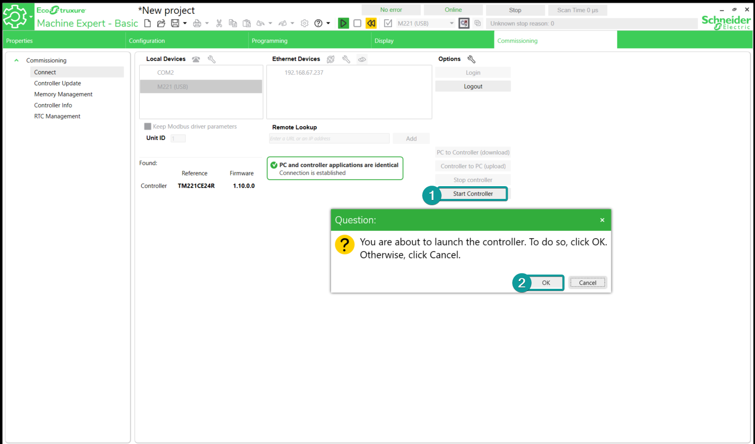The width and height of the screenshot is (755, 444).
Task: Expand the help menu dropdown arrow
Action: (x=328, y=23)
